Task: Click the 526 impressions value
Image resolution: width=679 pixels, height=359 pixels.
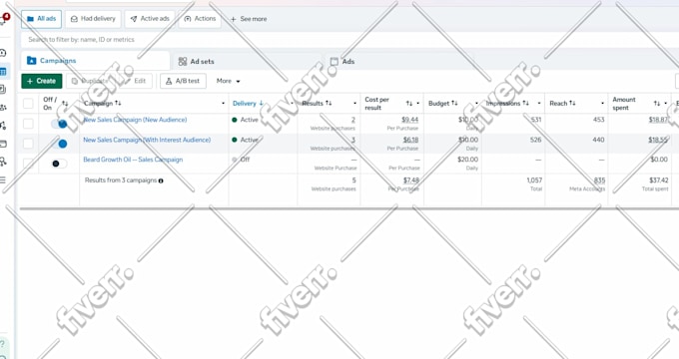Action: [x=535, y=140]
